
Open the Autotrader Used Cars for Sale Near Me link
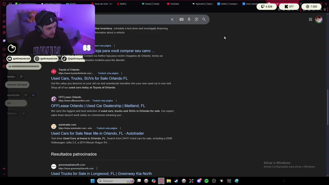click(97, 133)
